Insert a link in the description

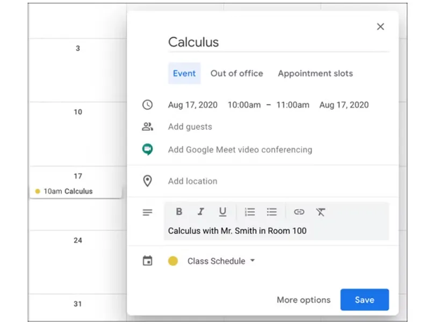pos(299,212)
